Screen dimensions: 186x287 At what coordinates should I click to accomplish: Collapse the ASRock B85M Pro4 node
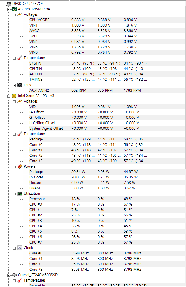tap(9, 9)
